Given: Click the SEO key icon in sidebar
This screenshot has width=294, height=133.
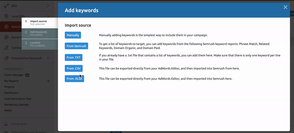Looking at the screenshot, I should click(6, 6).
